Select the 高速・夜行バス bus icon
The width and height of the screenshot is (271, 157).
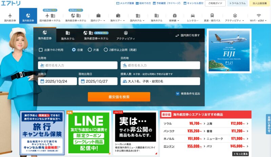pos(212,16)
